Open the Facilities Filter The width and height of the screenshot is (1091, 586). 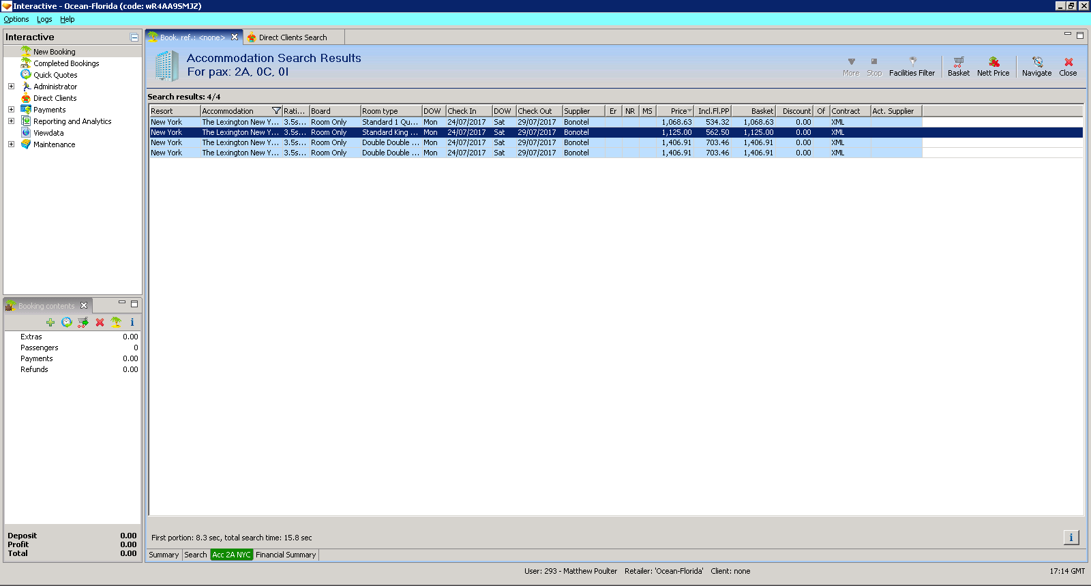tap(912, 67)
